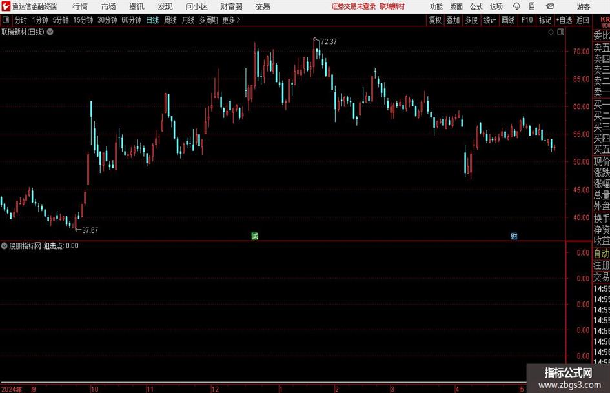Switch to the 周线 period tab

pos(170,20)
